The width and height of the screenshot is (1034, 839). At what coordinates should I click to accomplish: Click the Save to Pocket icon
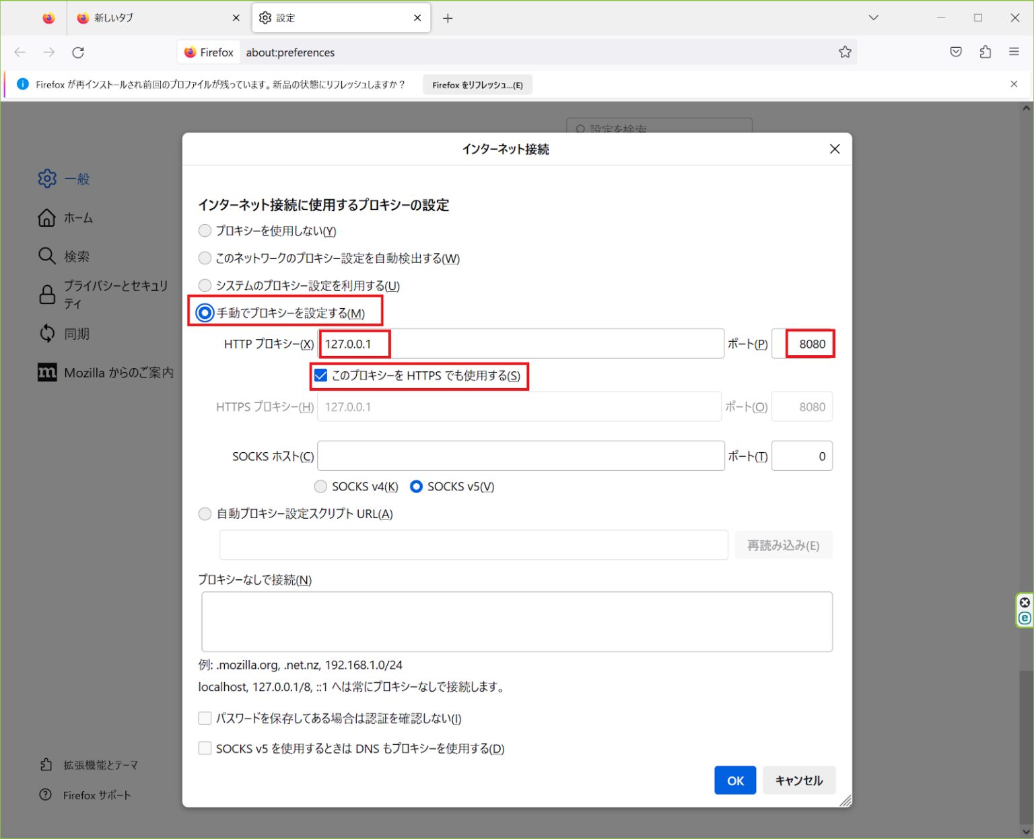pos(955,52)
